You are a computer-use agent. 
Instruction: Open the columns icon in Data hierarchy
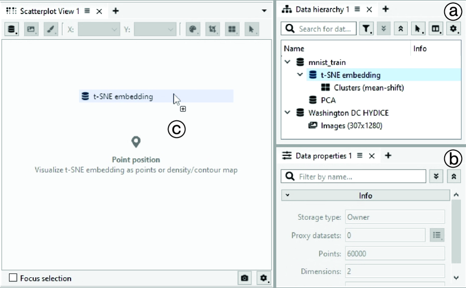click(435, 29)
